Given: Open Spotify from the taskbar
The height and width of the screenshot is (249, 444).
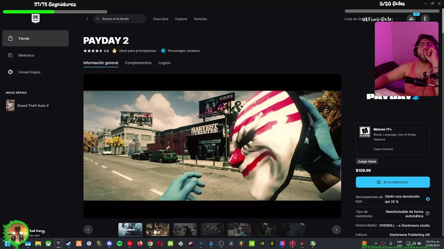Looking at the screenshot, I should point(119,243).
